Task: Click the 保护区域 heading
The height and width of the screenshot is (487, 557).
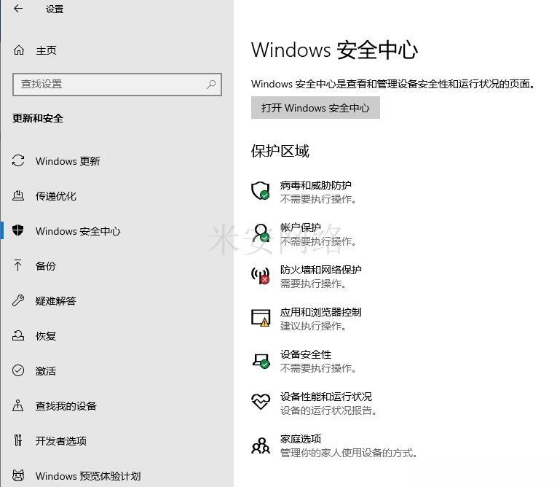Action: (280, 151)
